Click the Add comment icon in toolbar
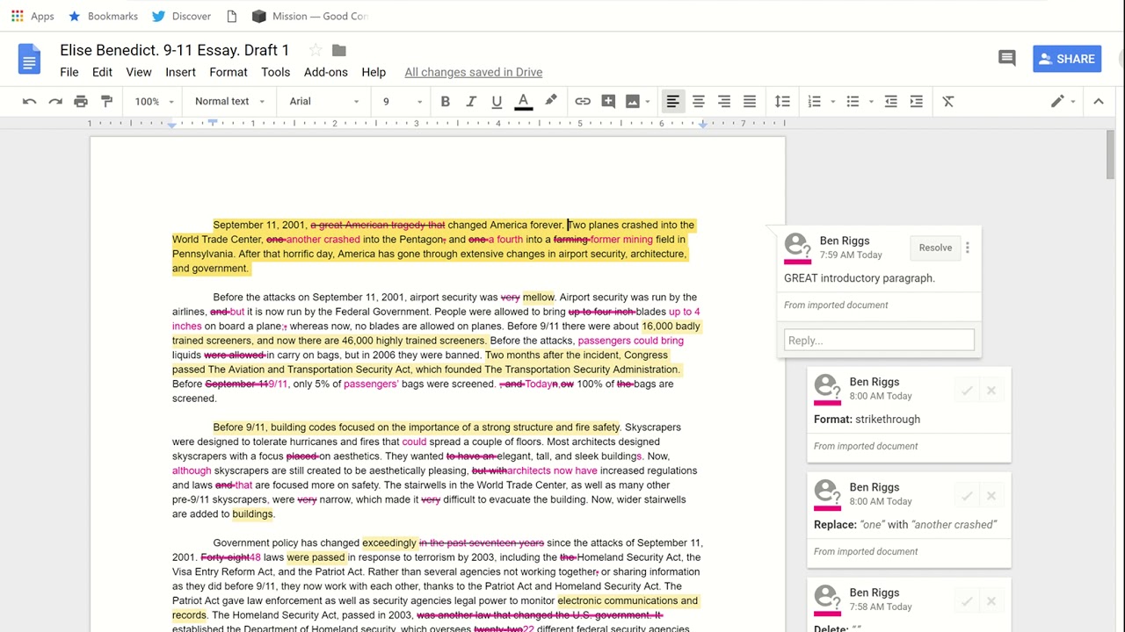 pyautogui.click(x=608, y=102)
